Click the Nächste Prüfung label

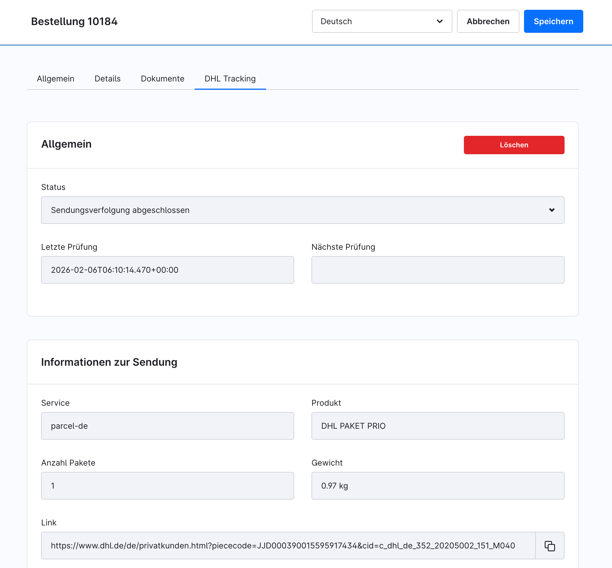point(343,247)
